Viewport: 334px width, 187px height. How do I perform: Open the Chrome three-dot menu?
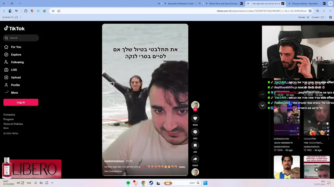[4, 11]
